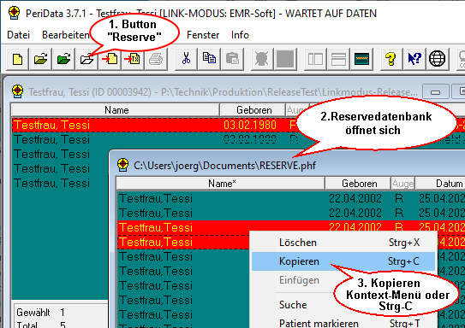Click the scissors cut icon
Screen dimensions: 465x328
186,59
